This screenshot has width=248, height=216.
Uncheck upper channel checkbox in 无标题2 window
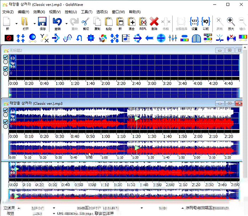click(6, 57)
